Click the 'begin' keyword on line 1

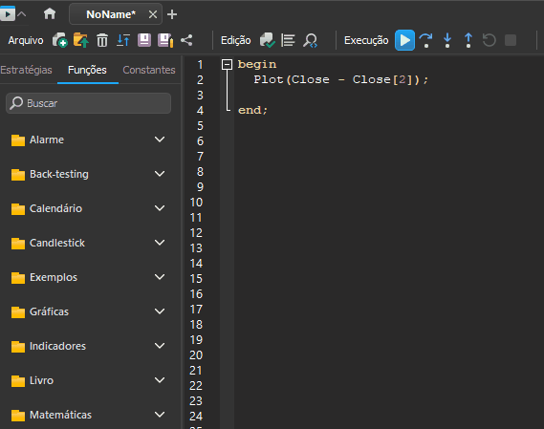[x=257, y=65]
